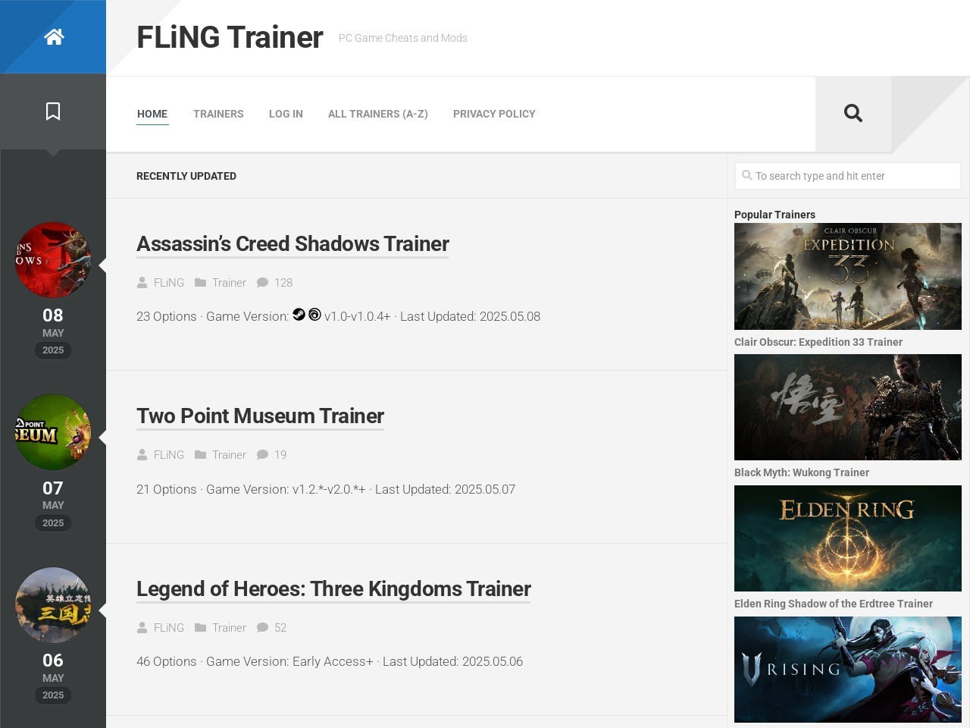Screen dimensions: 970x728
Task: Click comment bubble icon on Legend of Heroes post
Action: point(262,627)
